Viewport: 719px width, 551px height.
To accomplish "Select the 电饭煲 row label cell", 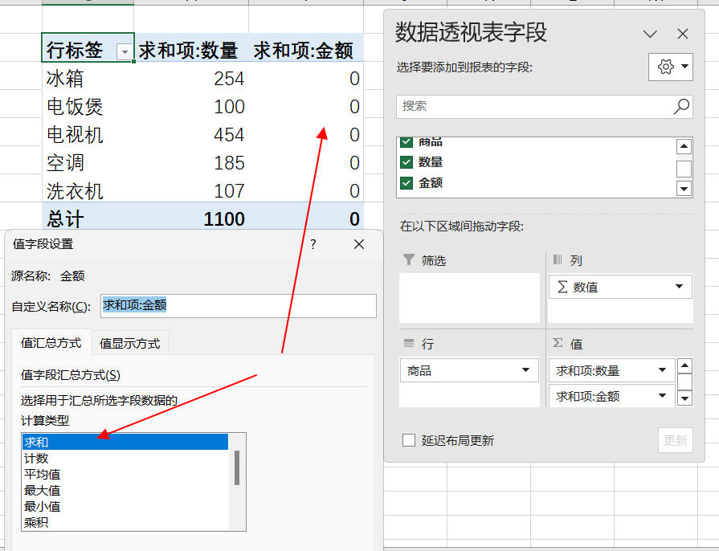I will (x=88, y=106).
